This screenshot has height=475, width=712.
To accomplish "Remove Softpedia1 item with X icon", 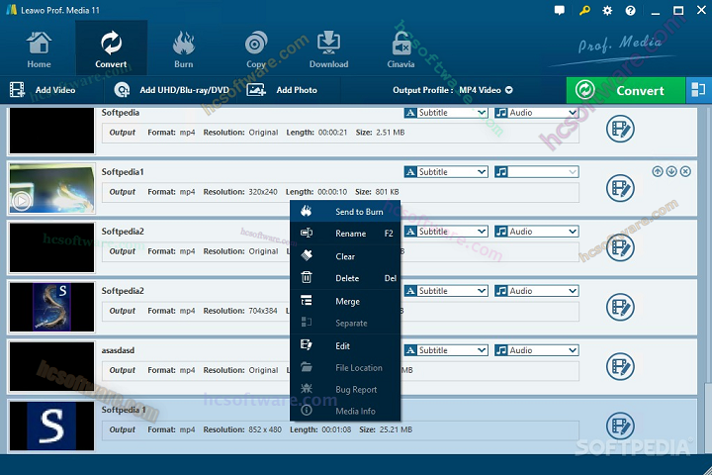I will (685, 171).
